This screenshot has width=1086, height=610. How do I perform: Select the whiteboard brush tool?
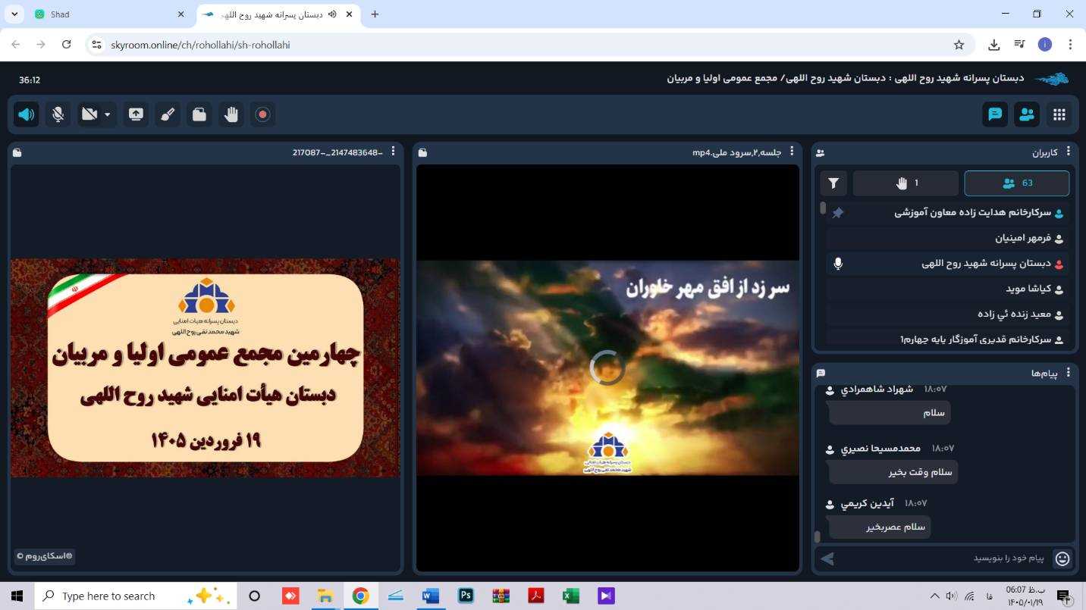pos(168,114)
